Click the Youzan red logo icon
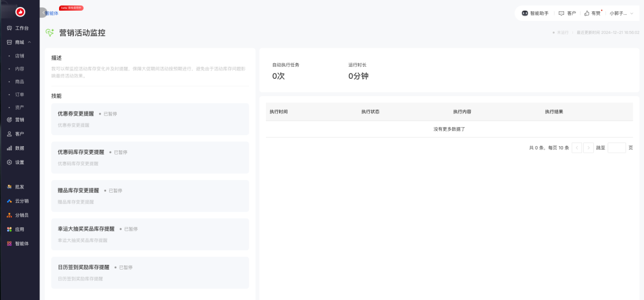The width and height of the screenshot is (644, 300). [20, 11]
